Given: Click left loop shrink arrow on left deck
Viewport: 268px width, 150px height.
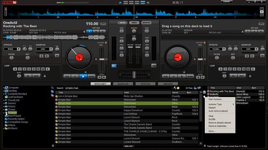Looking at the screenshot, I should pos(15,69).
